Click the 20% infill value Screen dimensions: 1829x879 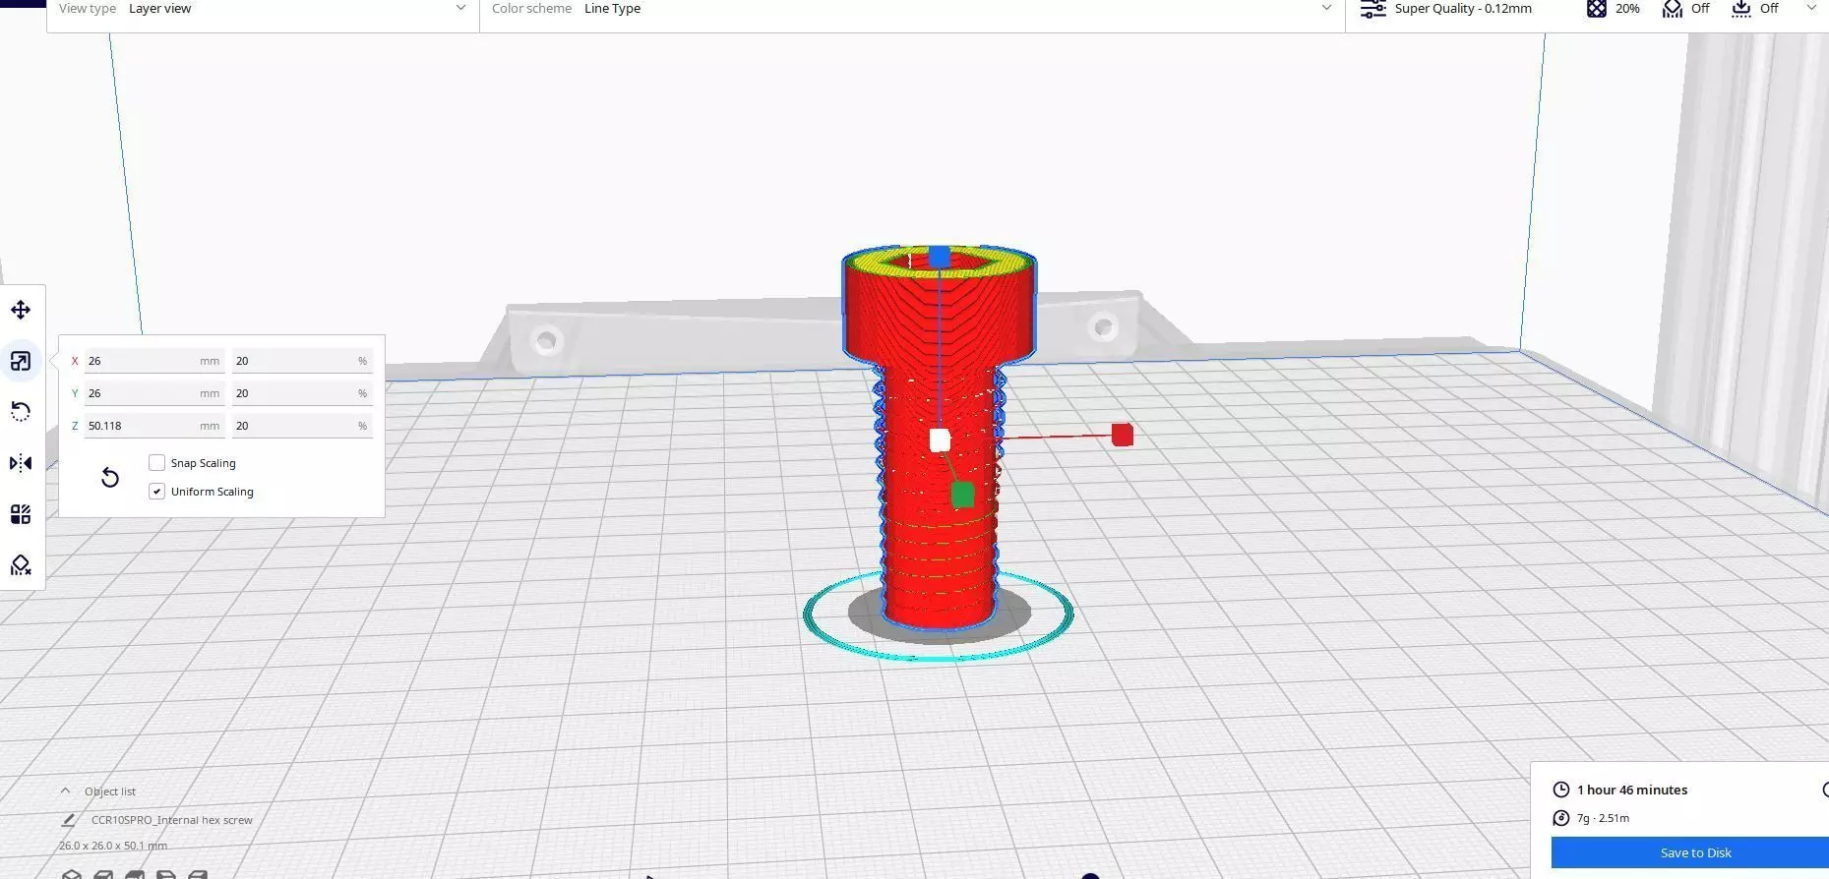[1627, 9]
